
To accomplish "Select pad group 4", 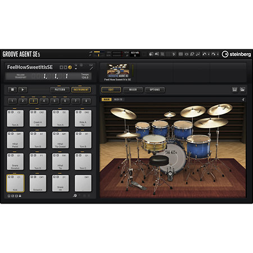I will (44, 101).
